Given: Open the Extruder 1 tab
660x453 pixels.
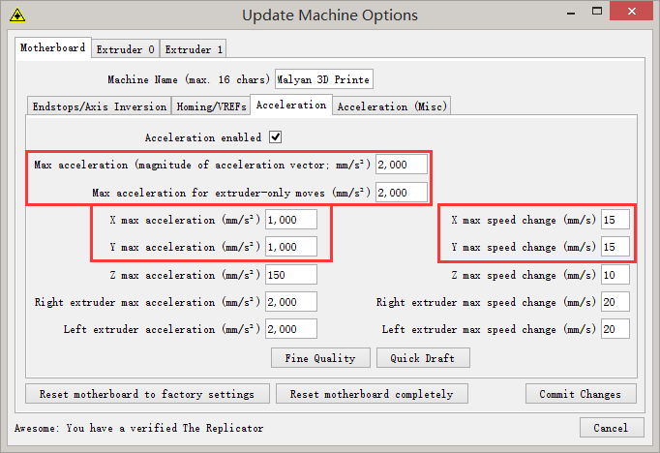Looking at the screenshot, I should [194, 48].
